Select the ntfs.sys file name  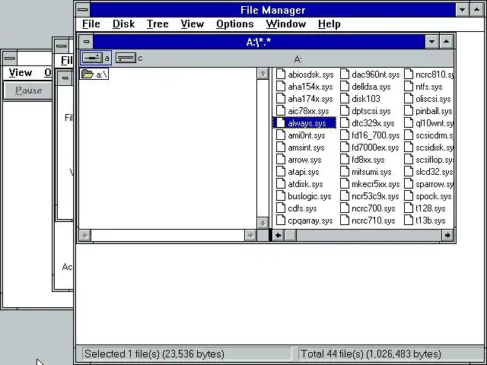[x=429, y=87]
